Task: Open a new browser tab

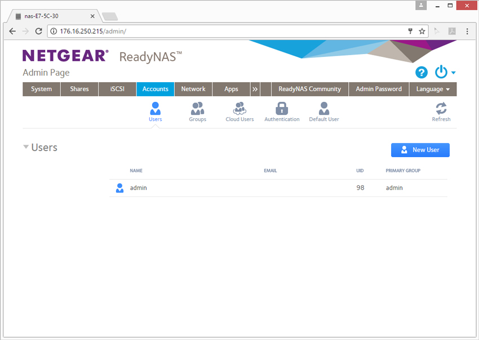Action: 110,16
